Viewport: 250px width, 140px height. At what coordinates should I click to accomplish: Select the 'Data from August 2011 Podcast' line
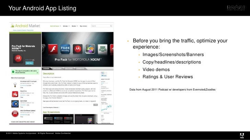172,89
